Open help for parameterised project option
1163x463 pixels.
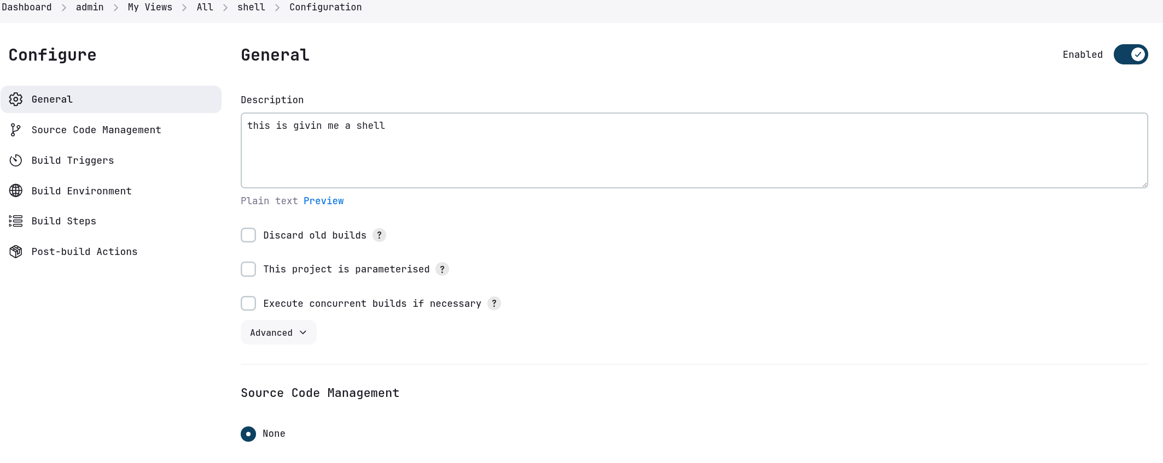coord(443,269)
